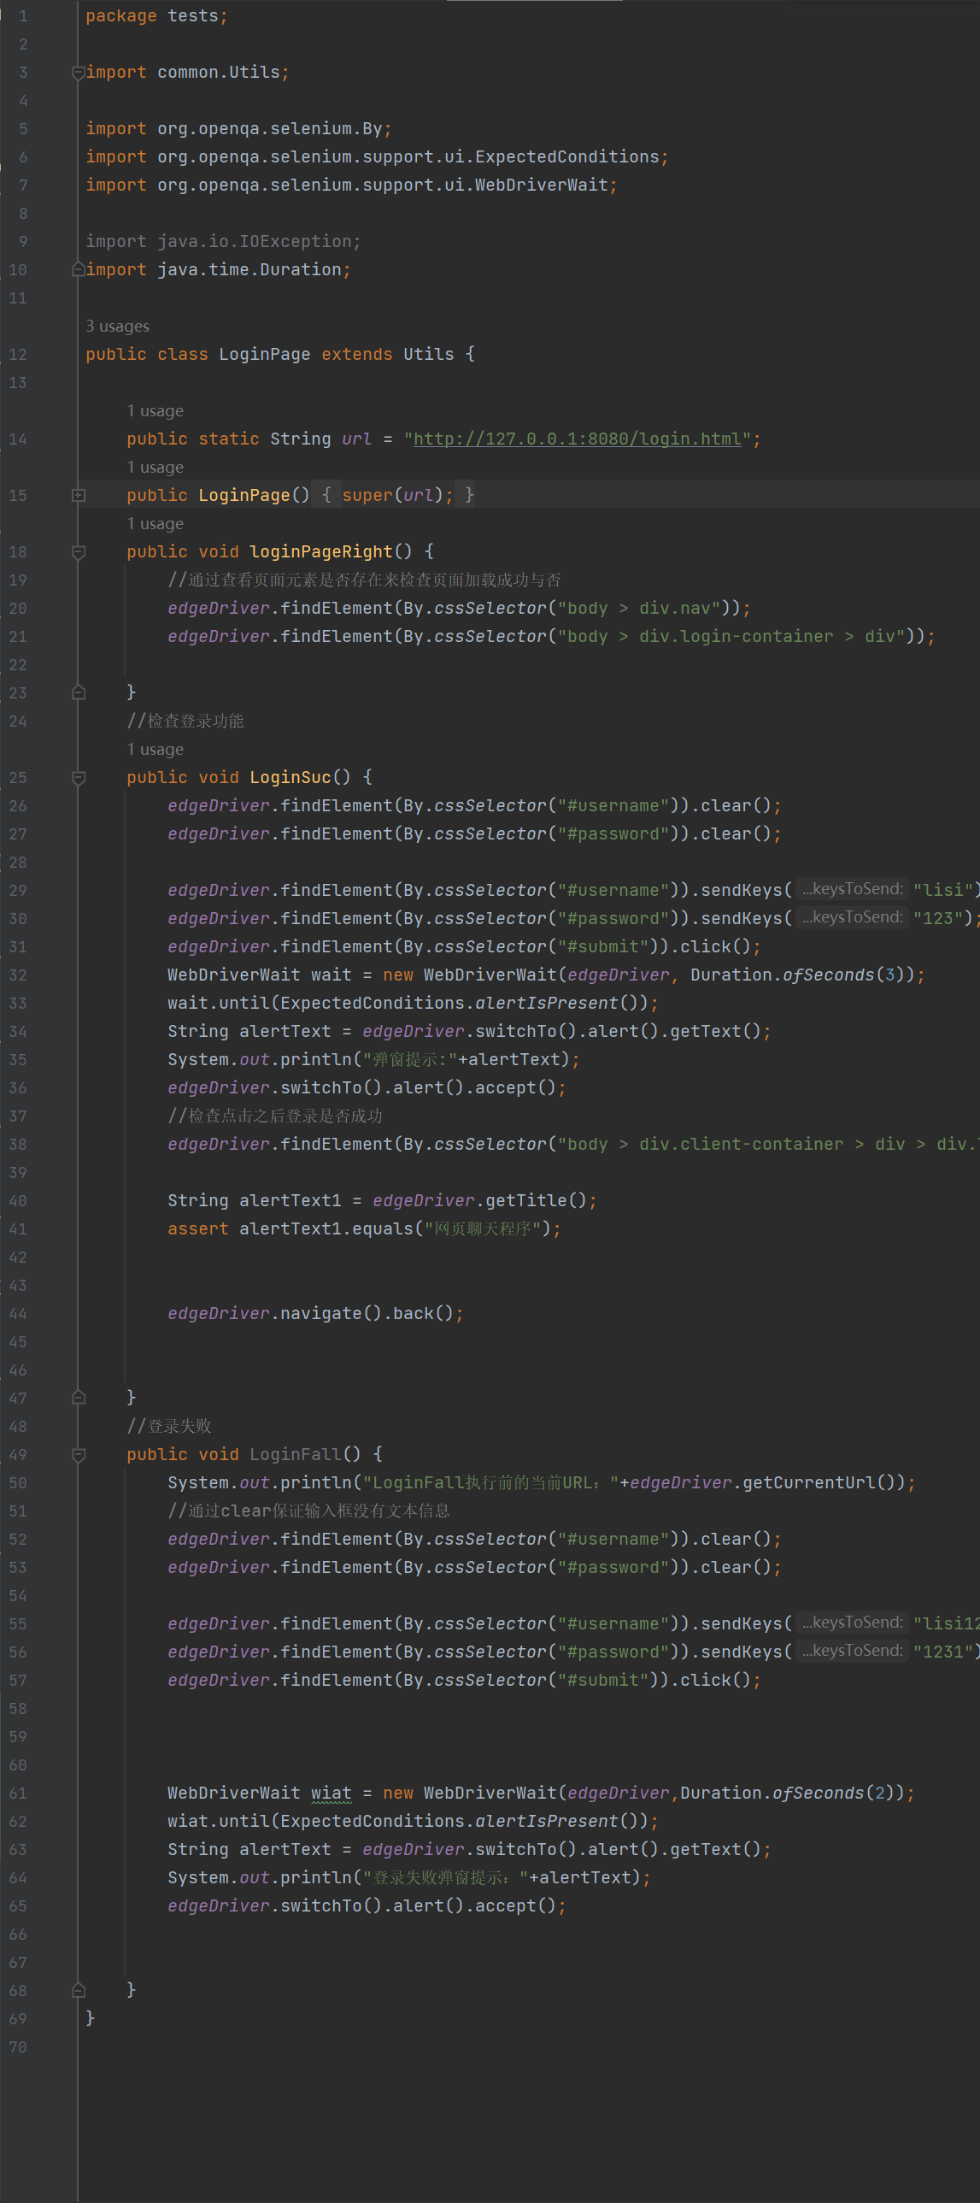Click the comment on line 51 about clear

tap(308, 1511)
